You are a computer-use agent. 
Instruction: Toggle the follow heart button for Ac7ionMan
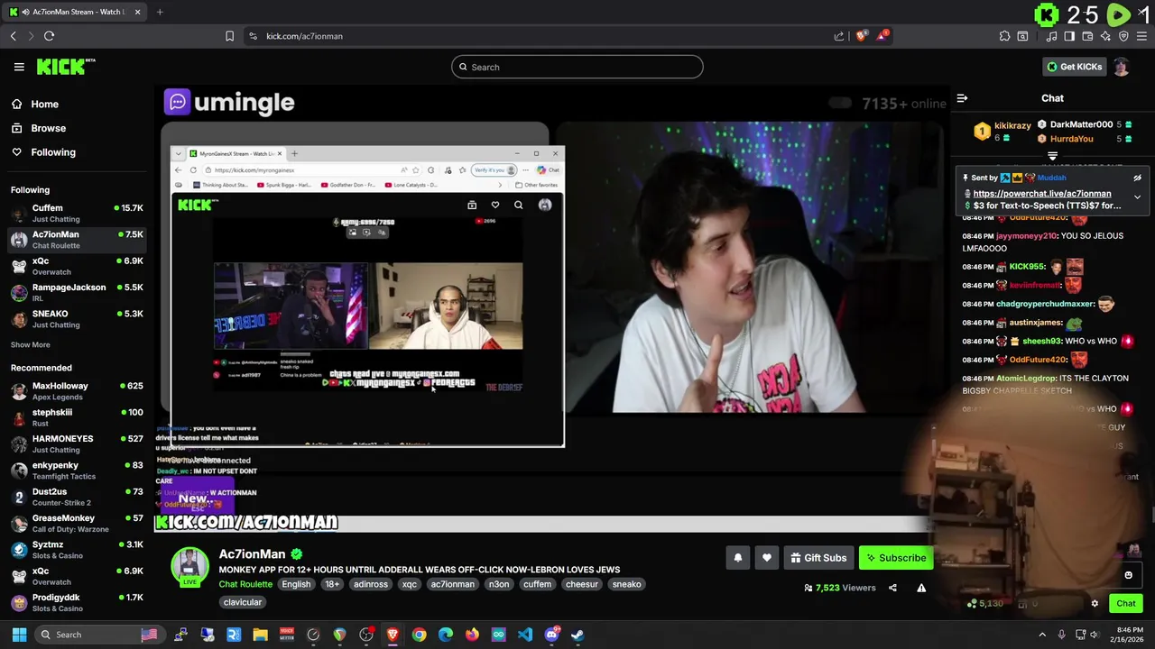[767, 558]
